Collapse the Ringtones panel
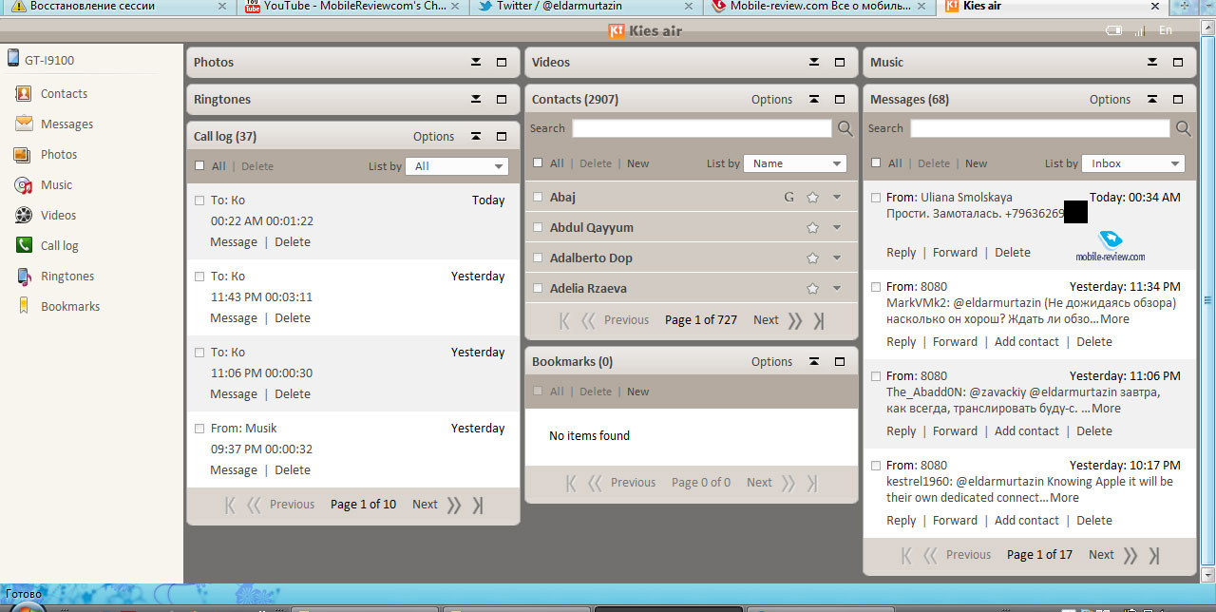 [x=476, y=99]
